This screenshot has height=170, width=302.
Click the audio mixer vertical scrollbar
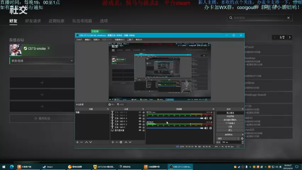pyautogui.click(x=214, y=127)
